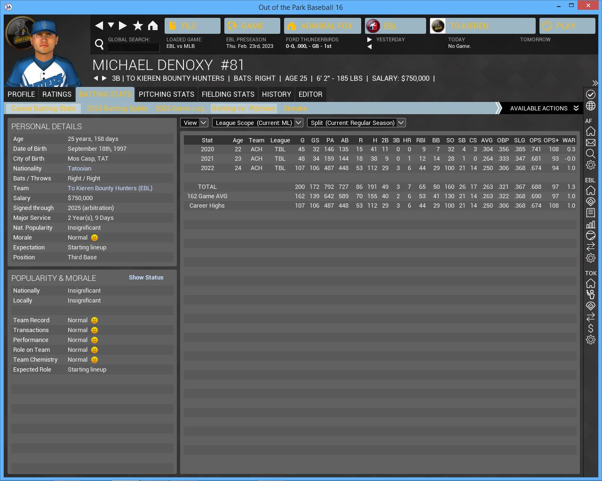The image size is (602, 481).
Task: Click the checkmark icon in right sidebar
Action: (591, 94)
